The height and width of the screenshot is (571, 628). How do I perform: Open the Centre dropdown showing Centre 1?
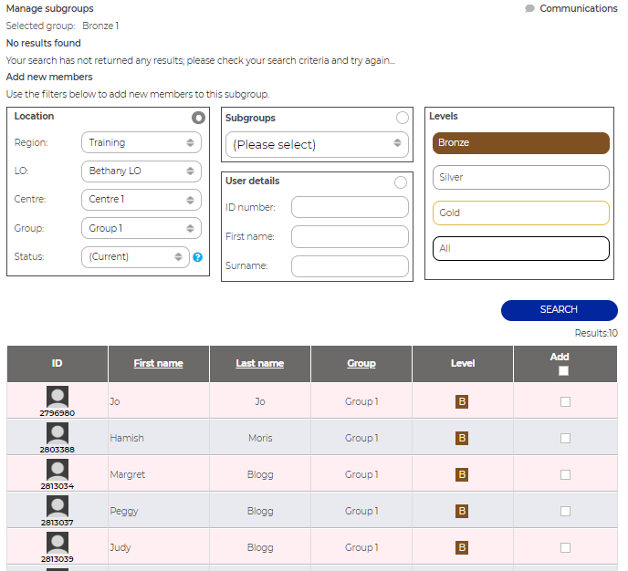141,200
